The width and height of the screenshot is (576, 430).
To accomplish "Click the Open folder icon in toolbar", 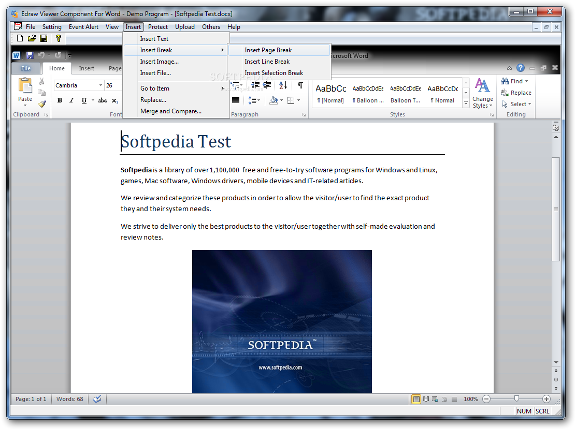I will (x=32, y=38).
